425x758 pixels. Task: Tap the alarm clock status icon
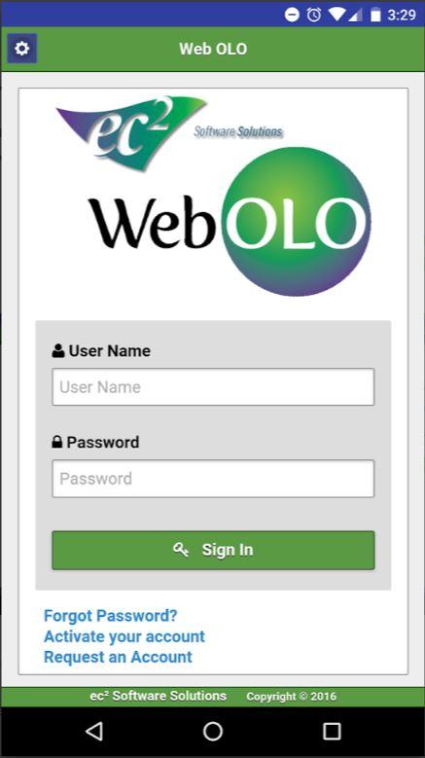(x=314, y=15)
